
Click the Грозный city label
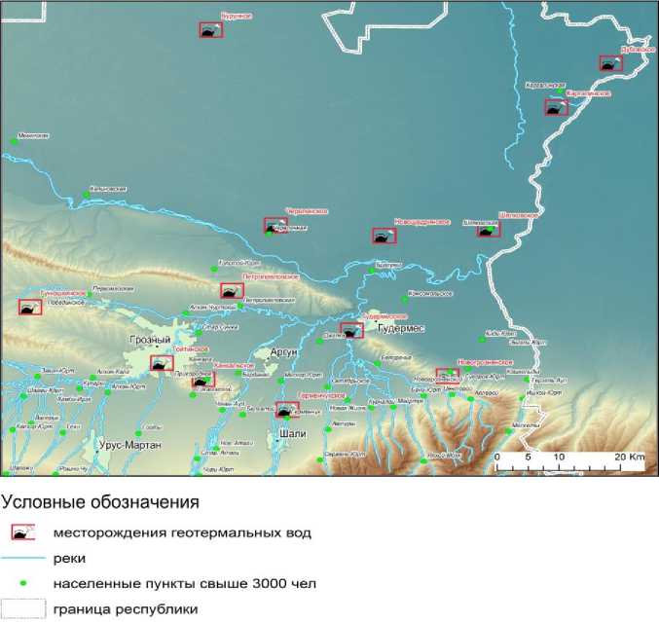150,339
